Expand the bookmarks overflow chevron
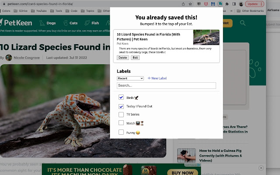The image size is (280, 175). [231, 10]
